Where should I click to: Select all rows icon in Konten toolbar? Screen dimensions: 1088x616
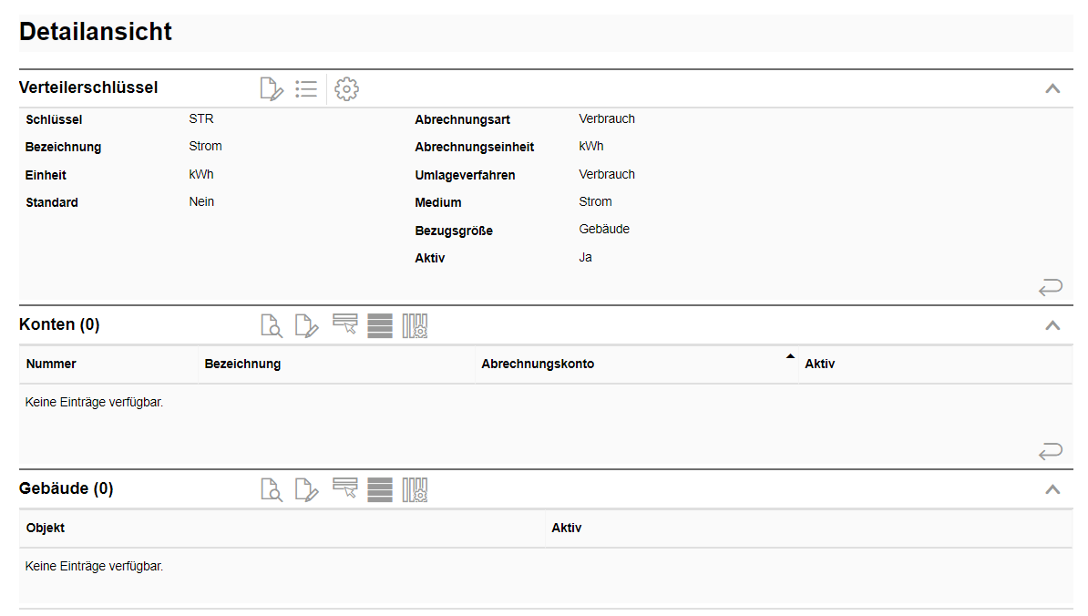tap(380, 325)
